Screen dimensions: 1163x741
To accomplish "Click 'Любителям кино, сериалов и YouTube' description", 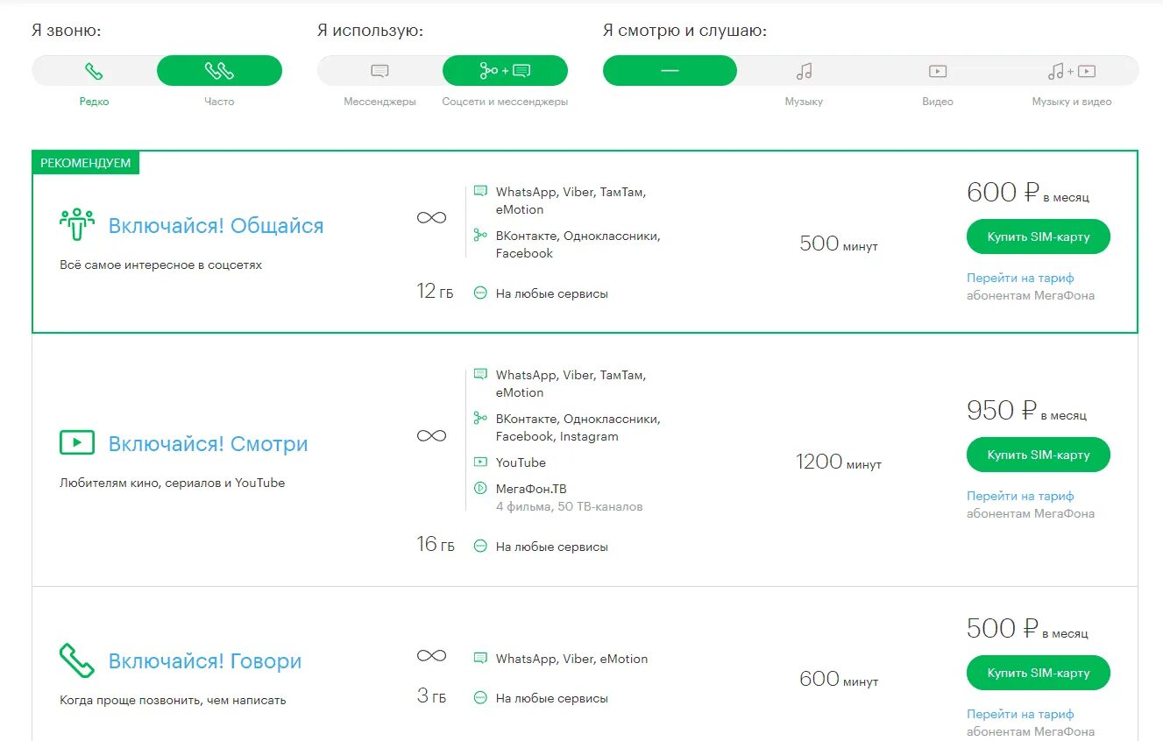I will 173,483.
